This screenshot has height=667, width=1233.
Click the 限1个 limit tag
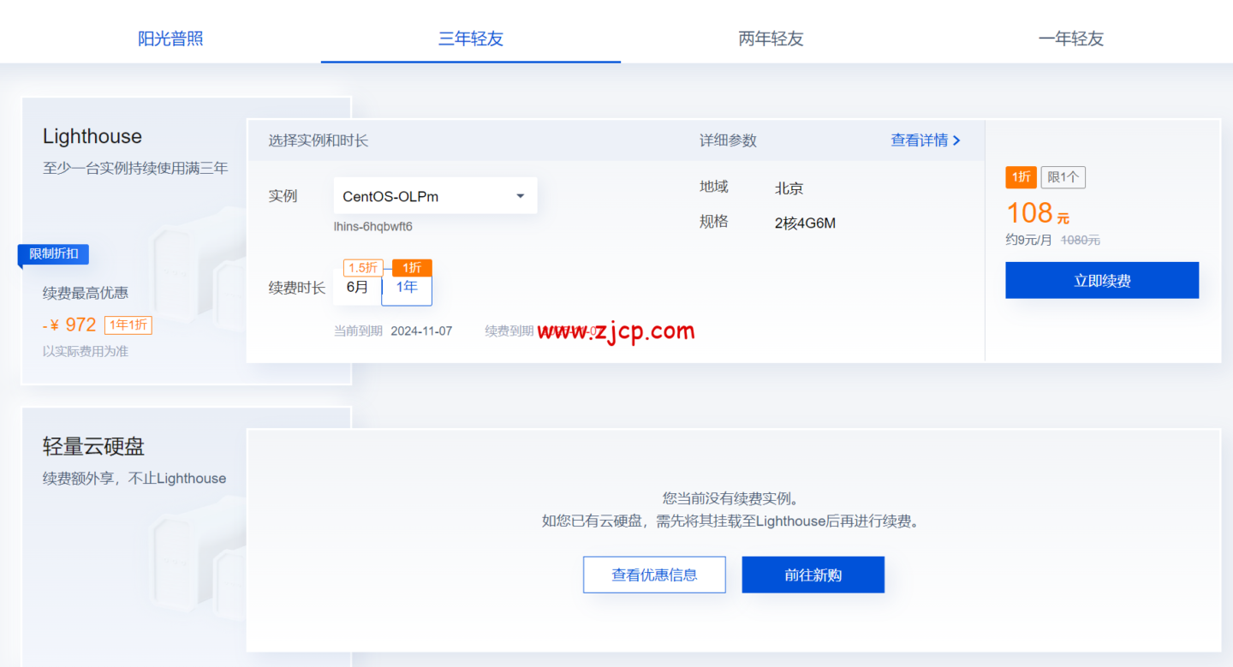pos(1063,177)
